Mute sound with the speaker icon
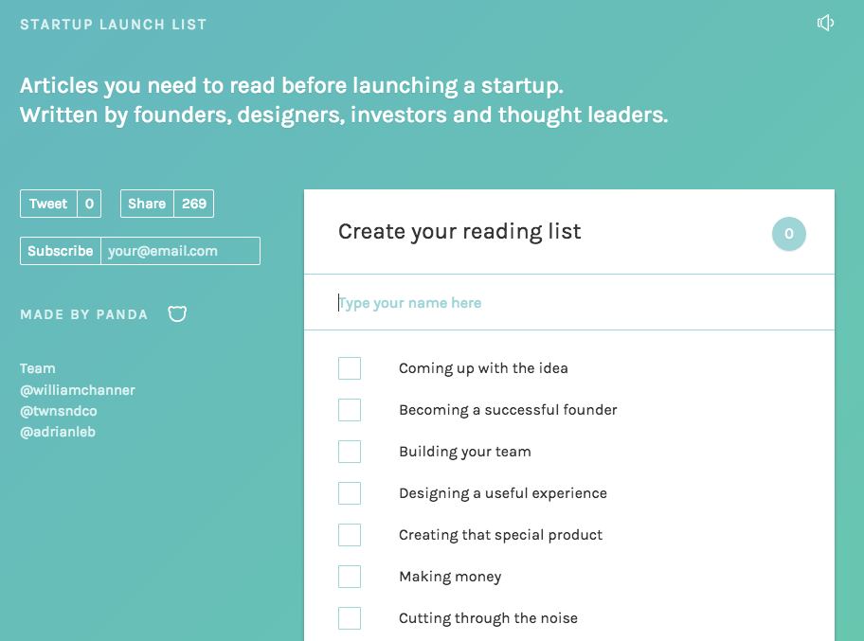 pos(825,23)
